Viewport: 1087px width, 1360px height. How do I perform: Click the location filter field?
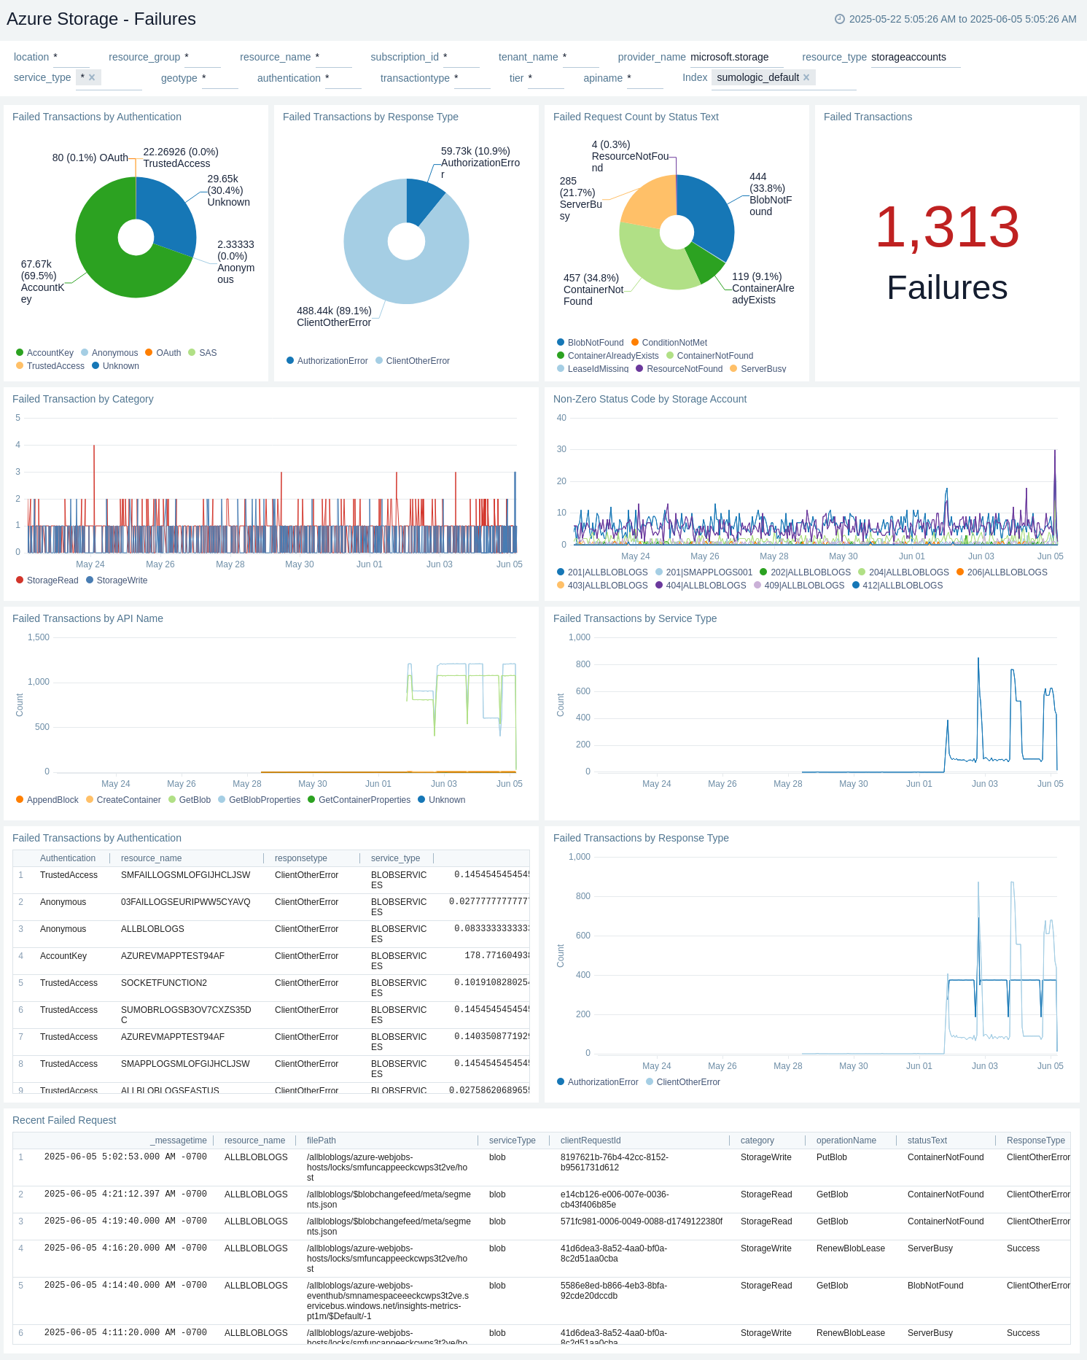pos(71,57)
